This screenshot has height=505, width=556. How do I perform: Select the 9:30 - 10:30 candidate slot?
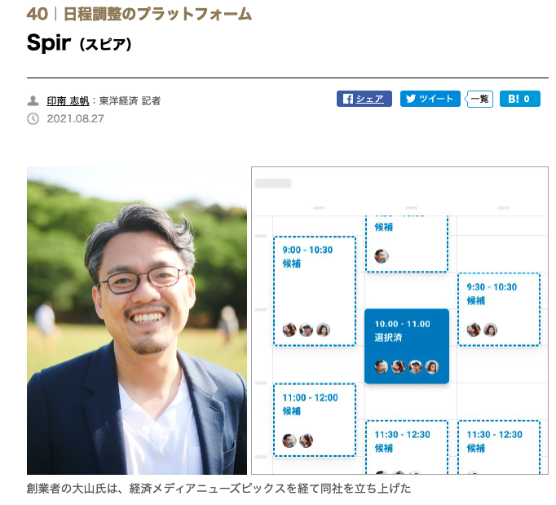pos(499,308)
